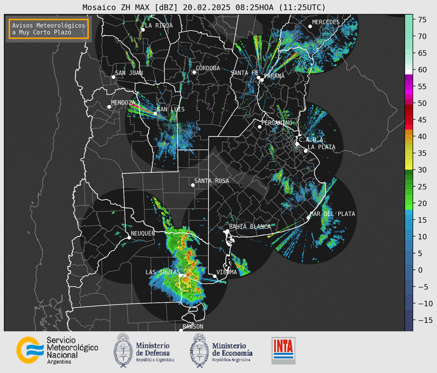Click the Ministerio de Economía crest
Image resolution: width=437 pixels, height=373 pixels.
pos(199,350)
